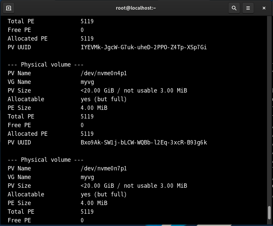Click 4.00 MiB in nvme0n7p1 section

click(x=94, y=203)
